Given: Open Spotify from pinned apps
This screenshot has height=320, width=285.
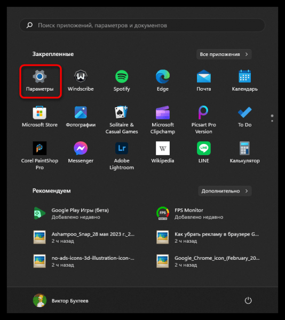Looking at the screenshot, I should point(122,81).
